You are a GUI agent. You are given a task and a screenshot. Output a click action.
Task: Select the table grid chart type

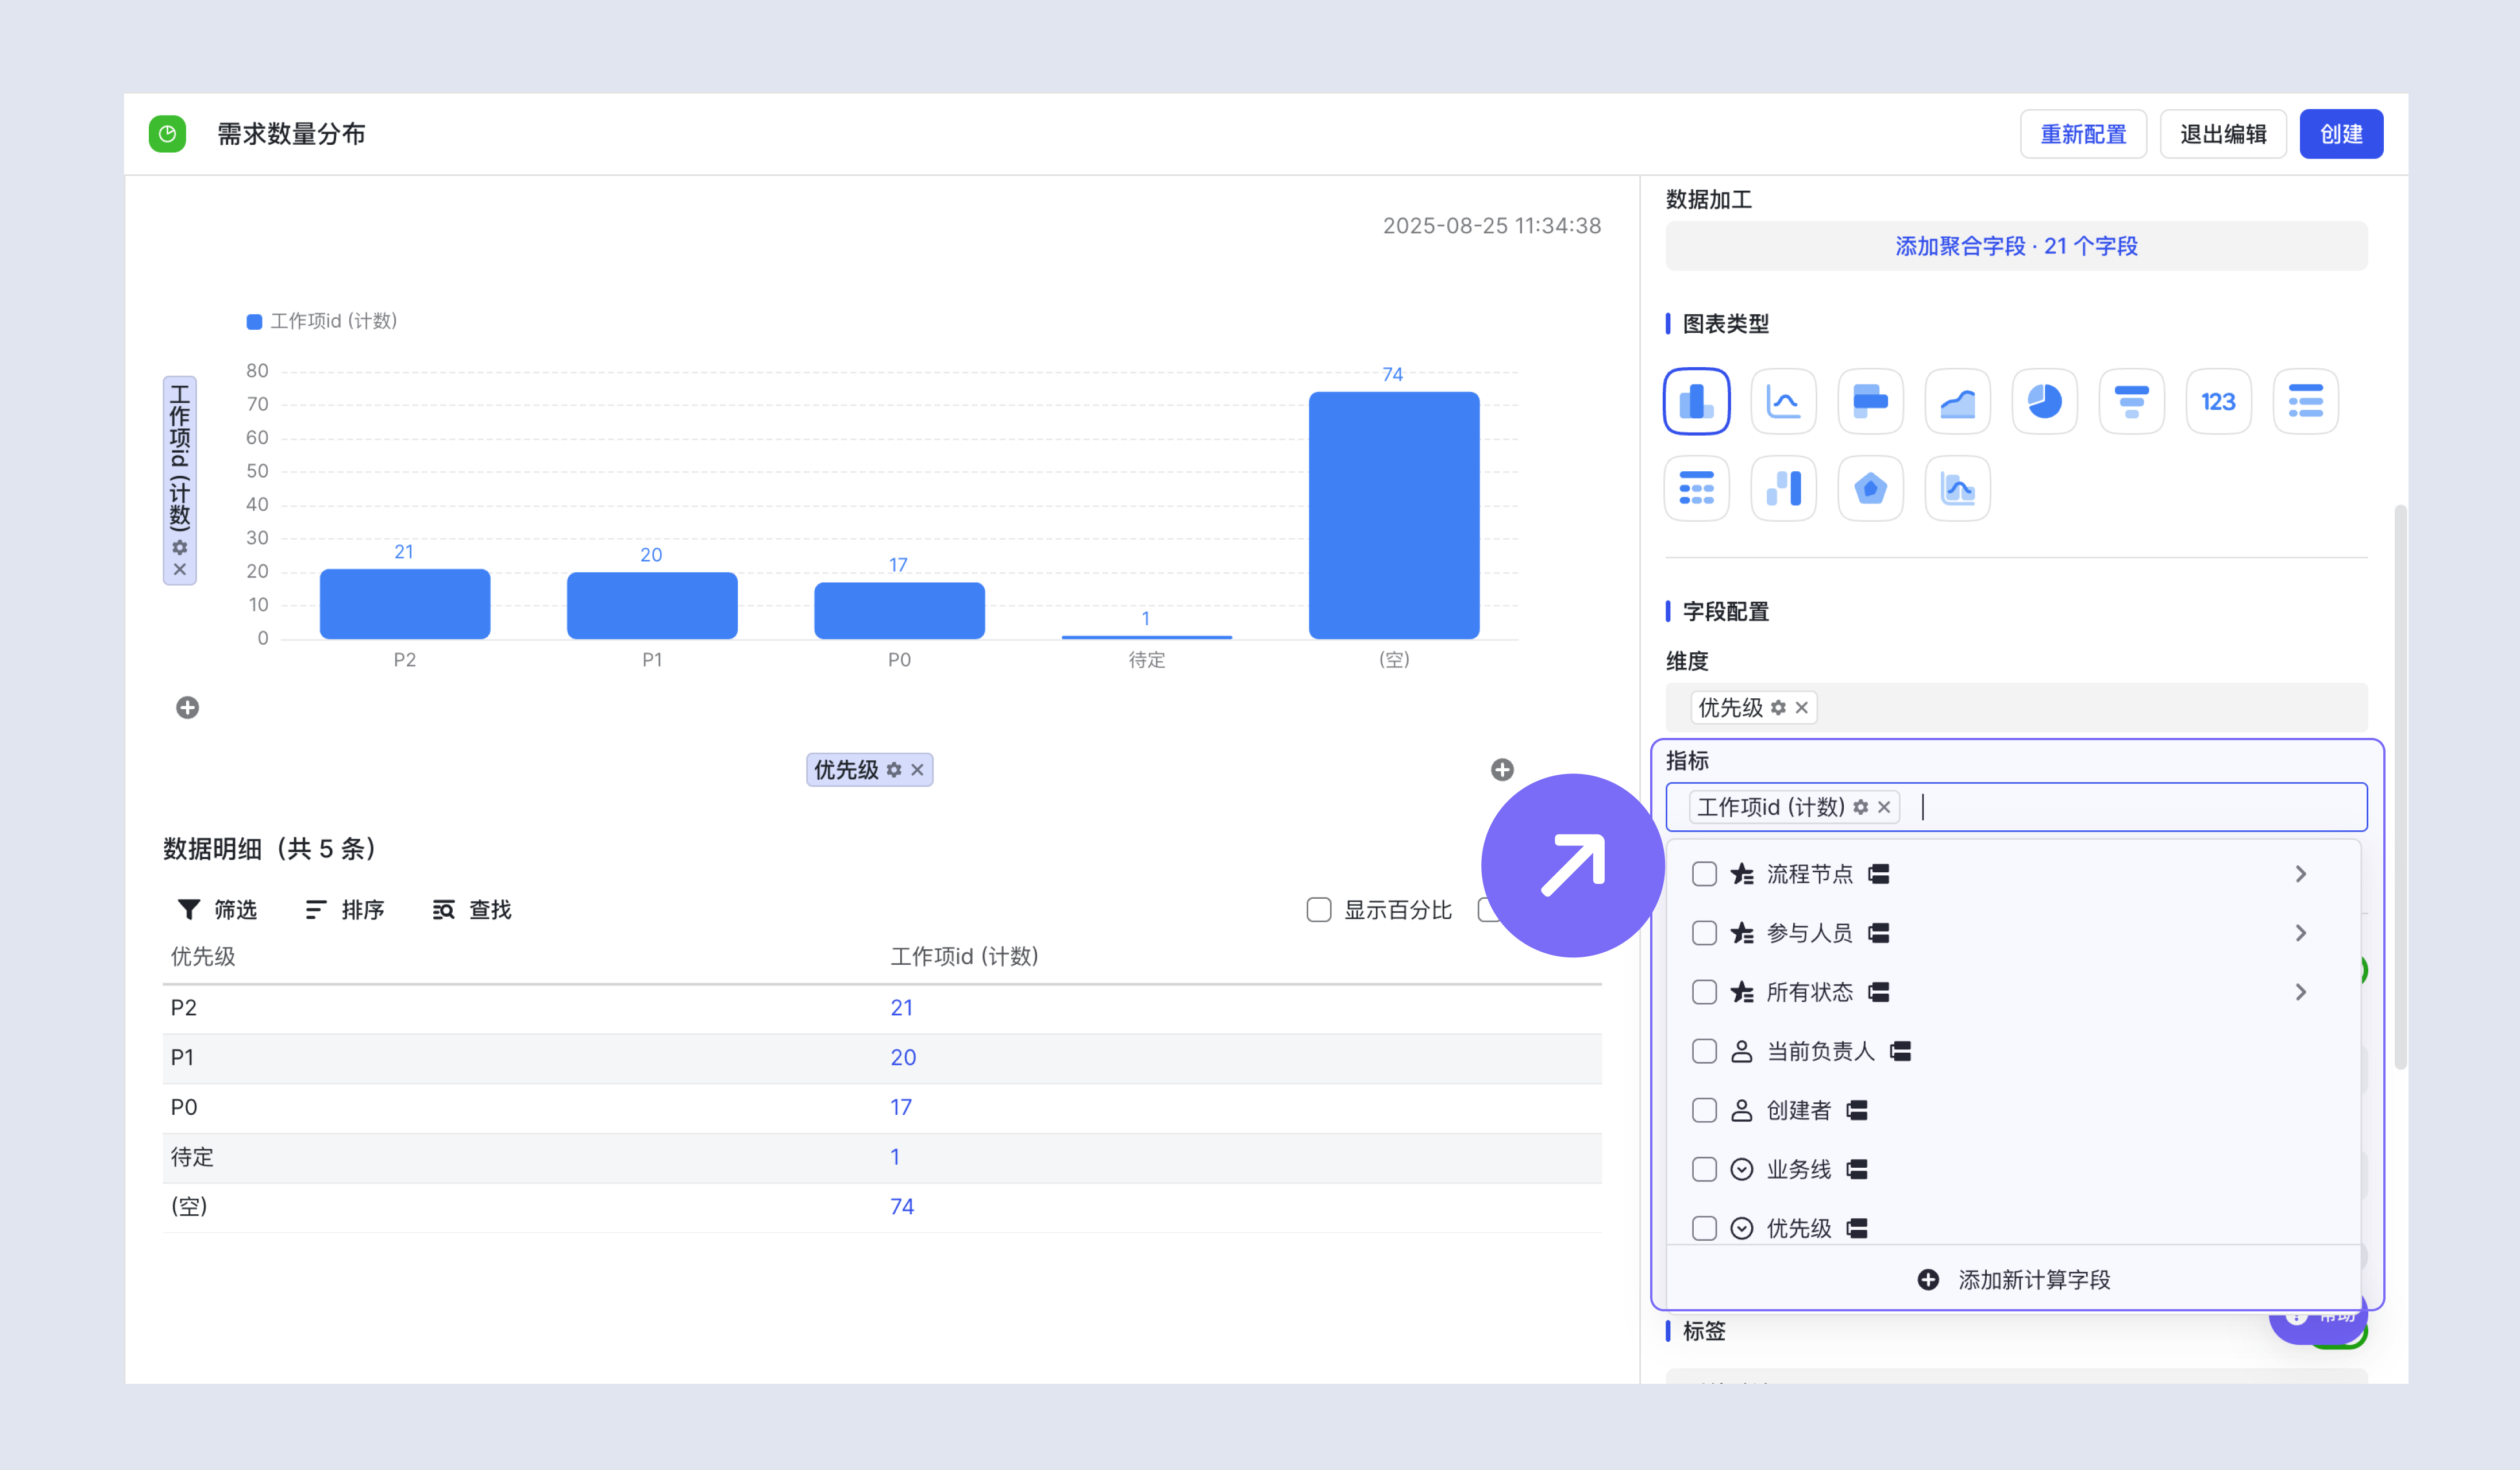click(x=1696, y=488)
